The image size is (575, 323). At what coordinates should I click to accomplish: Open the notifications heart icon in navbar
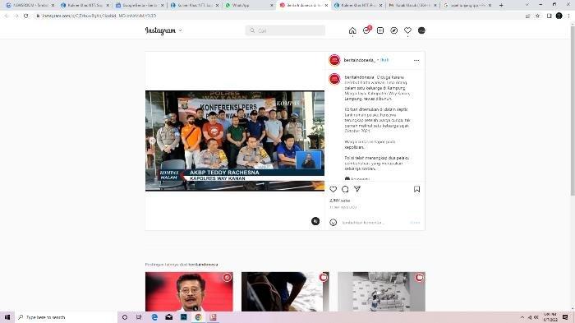407,30
